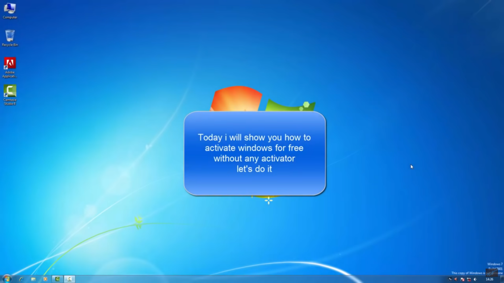Screen dimensions: 504x283
Task: Select the Adobe Application shortcut on desktop
Action: (x=10, y=67)
